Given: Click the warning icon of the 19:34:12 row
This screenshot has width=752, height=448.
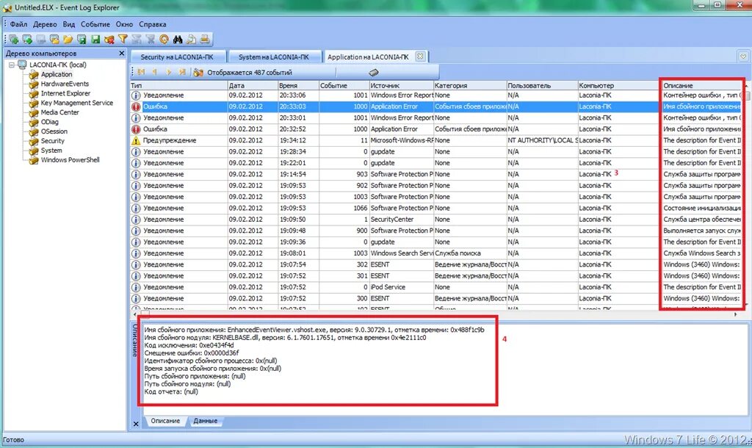Looking at the screenshot, I should click(x=136, y=140).
